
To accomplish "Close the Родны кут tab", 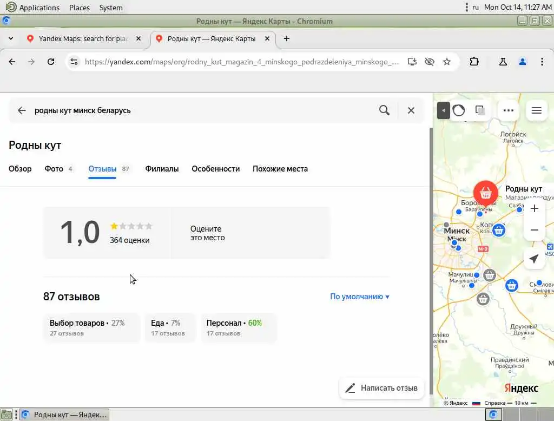I will (267, 38).
